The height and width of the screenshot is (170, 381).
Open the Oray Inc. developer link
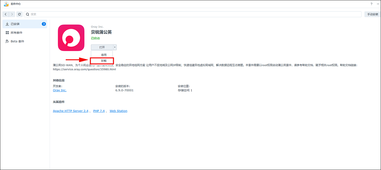tap(60, 90)
